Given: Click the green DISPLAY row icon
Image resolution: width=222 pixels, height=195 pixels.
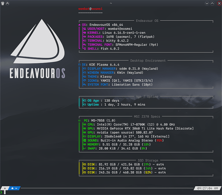Looking at the screenshot, I should (x=85, y=136).
